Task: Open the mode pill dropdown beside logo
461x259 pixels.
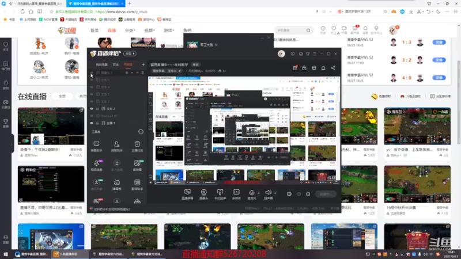Action: [130, 54]
